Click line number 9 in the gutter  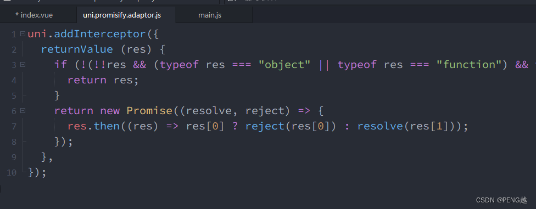pos(14,157)
